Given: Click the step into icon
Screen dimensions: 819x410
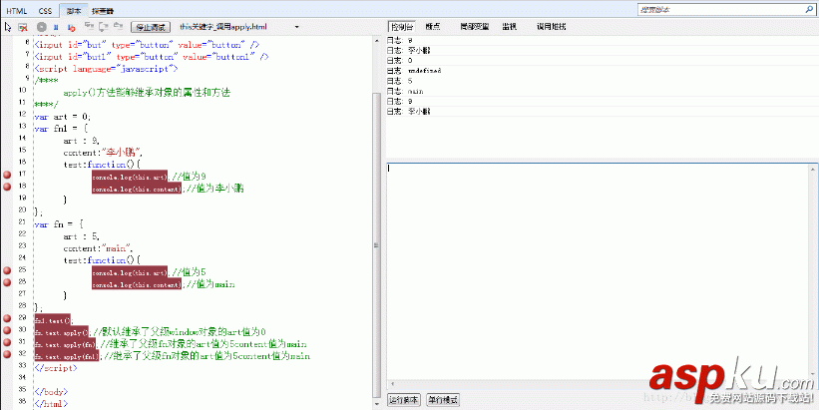Looking at the screenshot, I should pyautogui.click(x=89, y=26).
